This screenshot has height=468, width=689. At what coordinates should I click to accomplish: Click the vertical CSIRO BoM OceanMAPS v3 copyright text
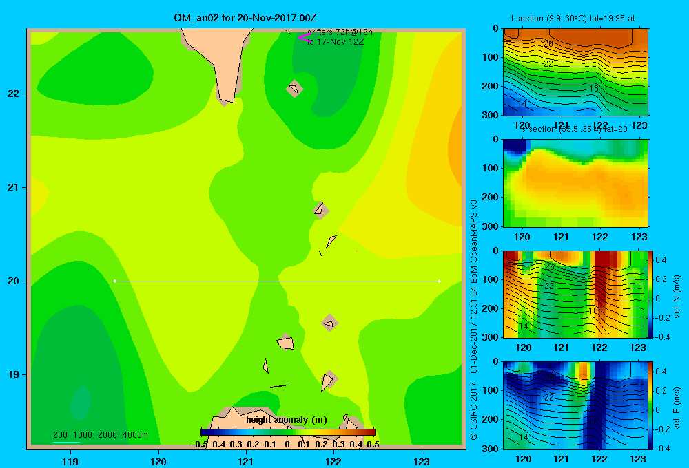(474, 319)
